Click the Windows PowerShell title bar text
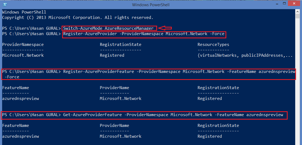 pyautogui.click(x=151, y=5)
